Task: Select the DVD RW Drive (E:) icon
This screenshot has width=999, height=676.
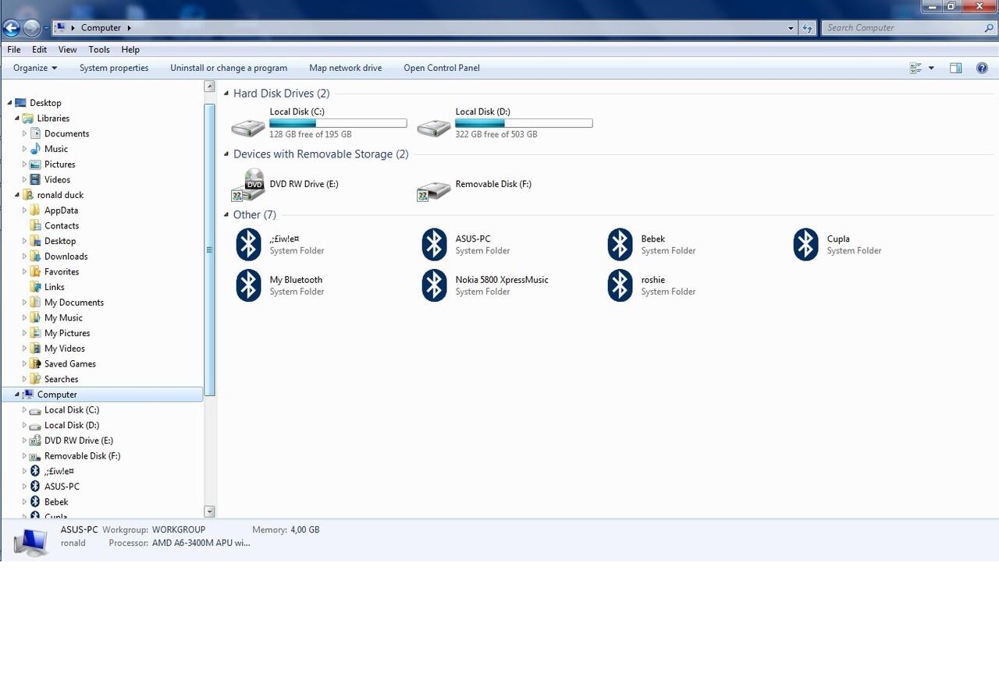Action: coord(248,186)
